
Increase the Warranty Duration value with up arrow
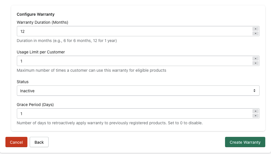pyautogui.click(x=256, y=29)
